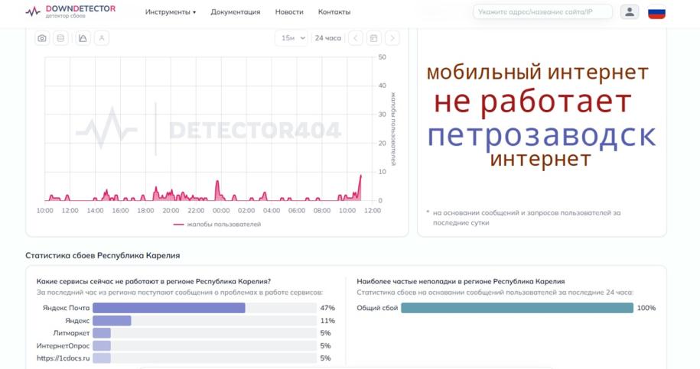
Task: Go to previous time period arrow
Action: 356,38
